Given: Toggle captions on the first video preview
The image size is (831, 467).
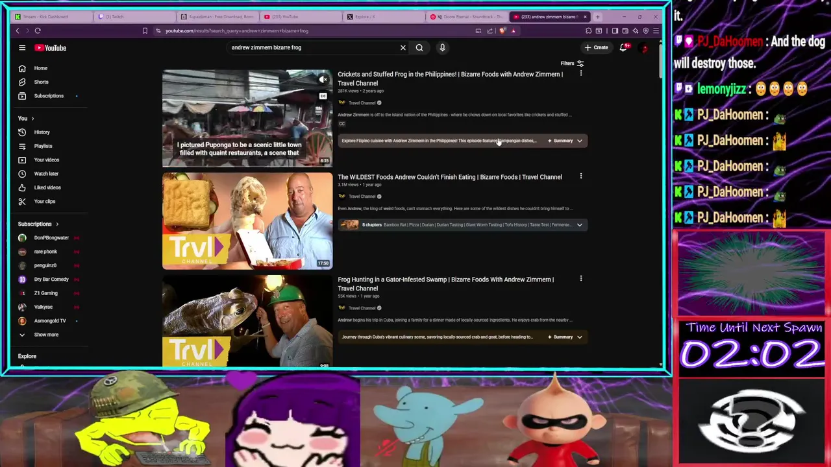Looking at the screenshot, I should click(323, 96).
